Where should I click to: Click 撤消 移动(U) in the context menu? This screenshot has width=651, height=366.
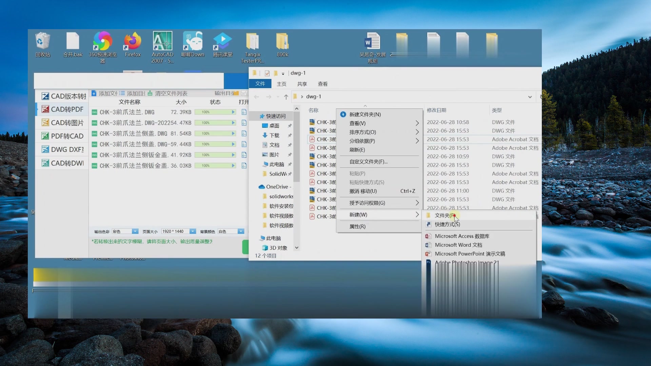tap(379, 191)
